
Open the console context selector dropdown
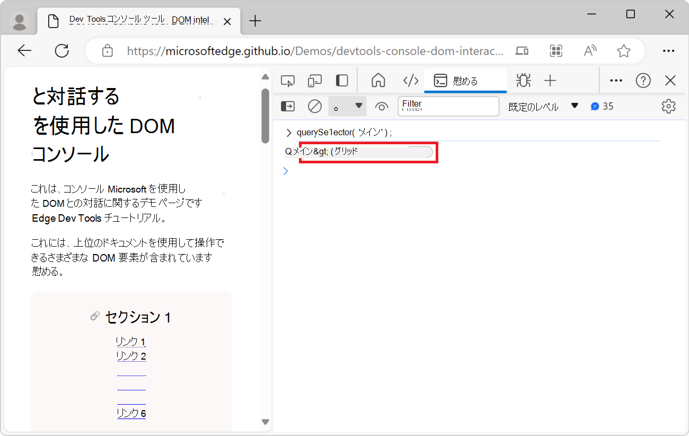(347, 106)
